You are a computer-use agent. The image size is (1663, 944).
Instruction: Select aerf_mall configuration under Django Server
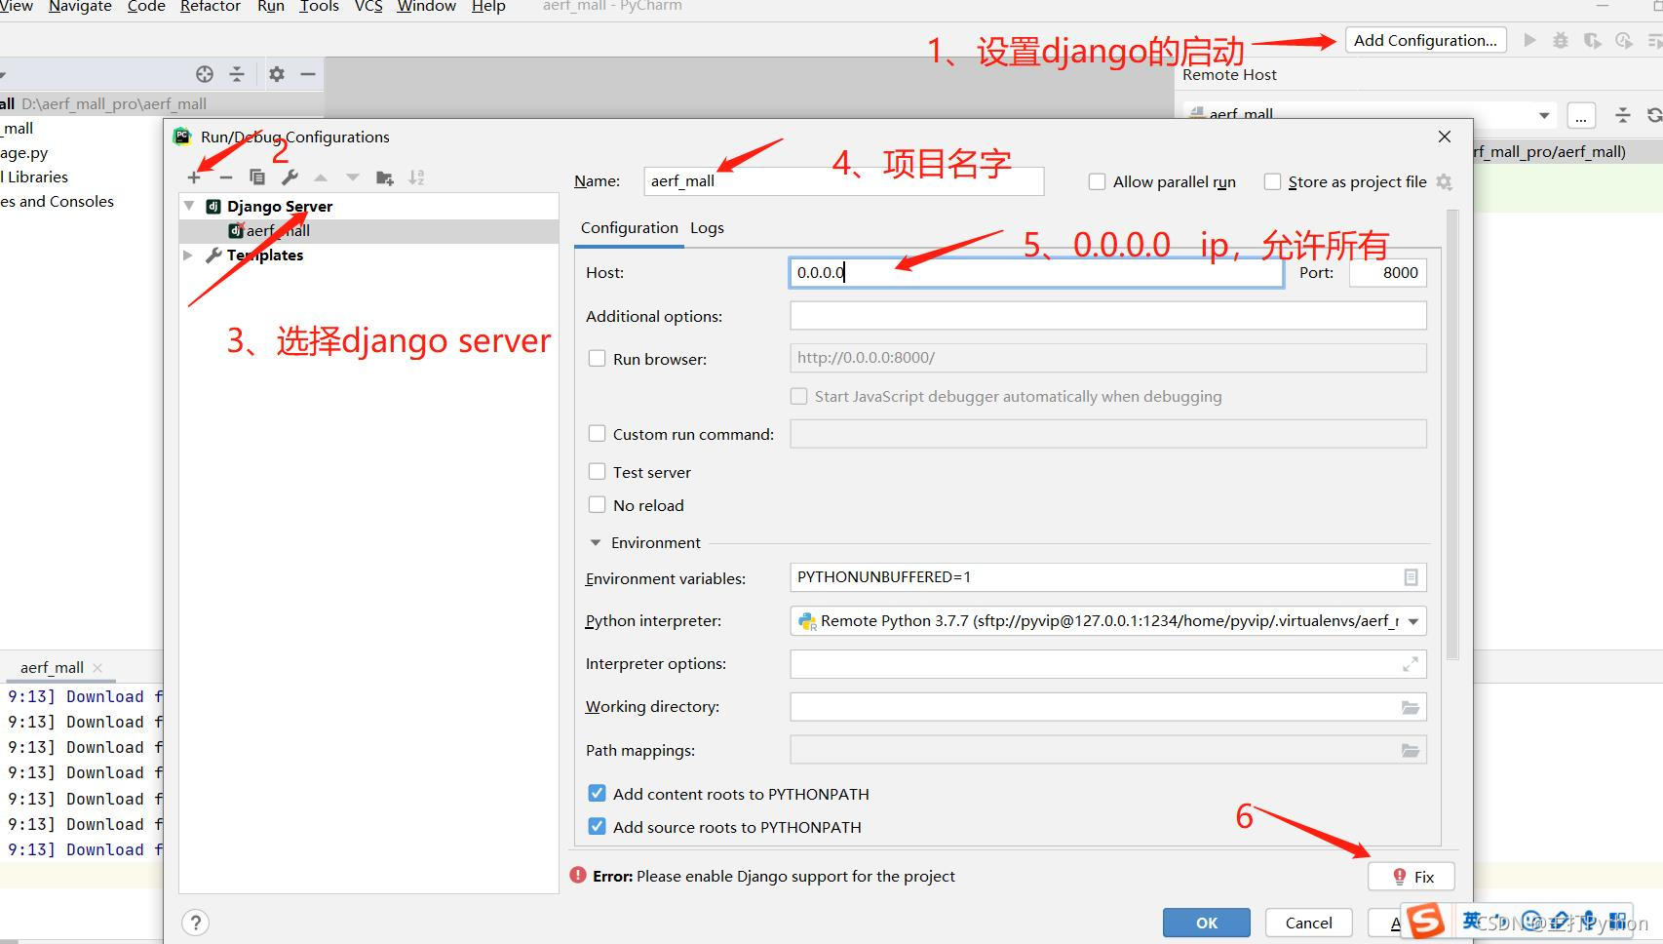(368, 231)
